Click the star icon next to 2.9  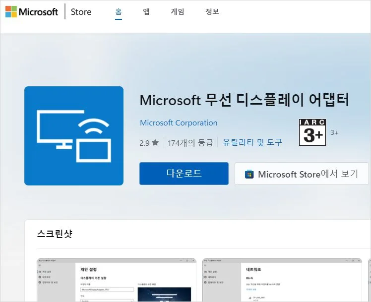tap(155, 143)
